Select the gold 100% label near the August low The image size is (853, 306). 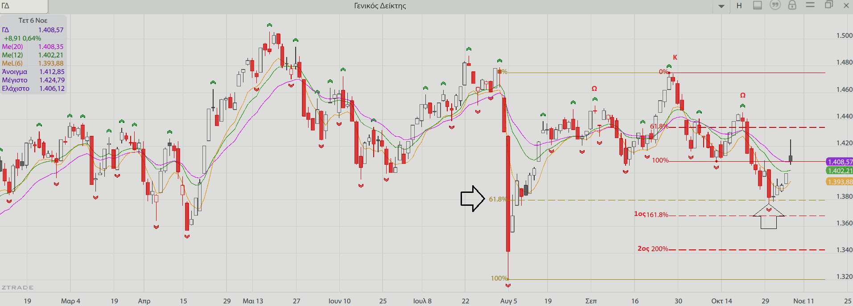pos(499,278)
